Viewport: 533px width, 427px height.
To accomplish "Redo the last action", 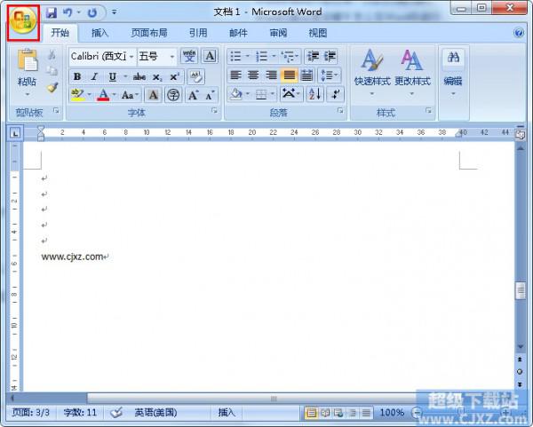I will [x=92, y=13].
